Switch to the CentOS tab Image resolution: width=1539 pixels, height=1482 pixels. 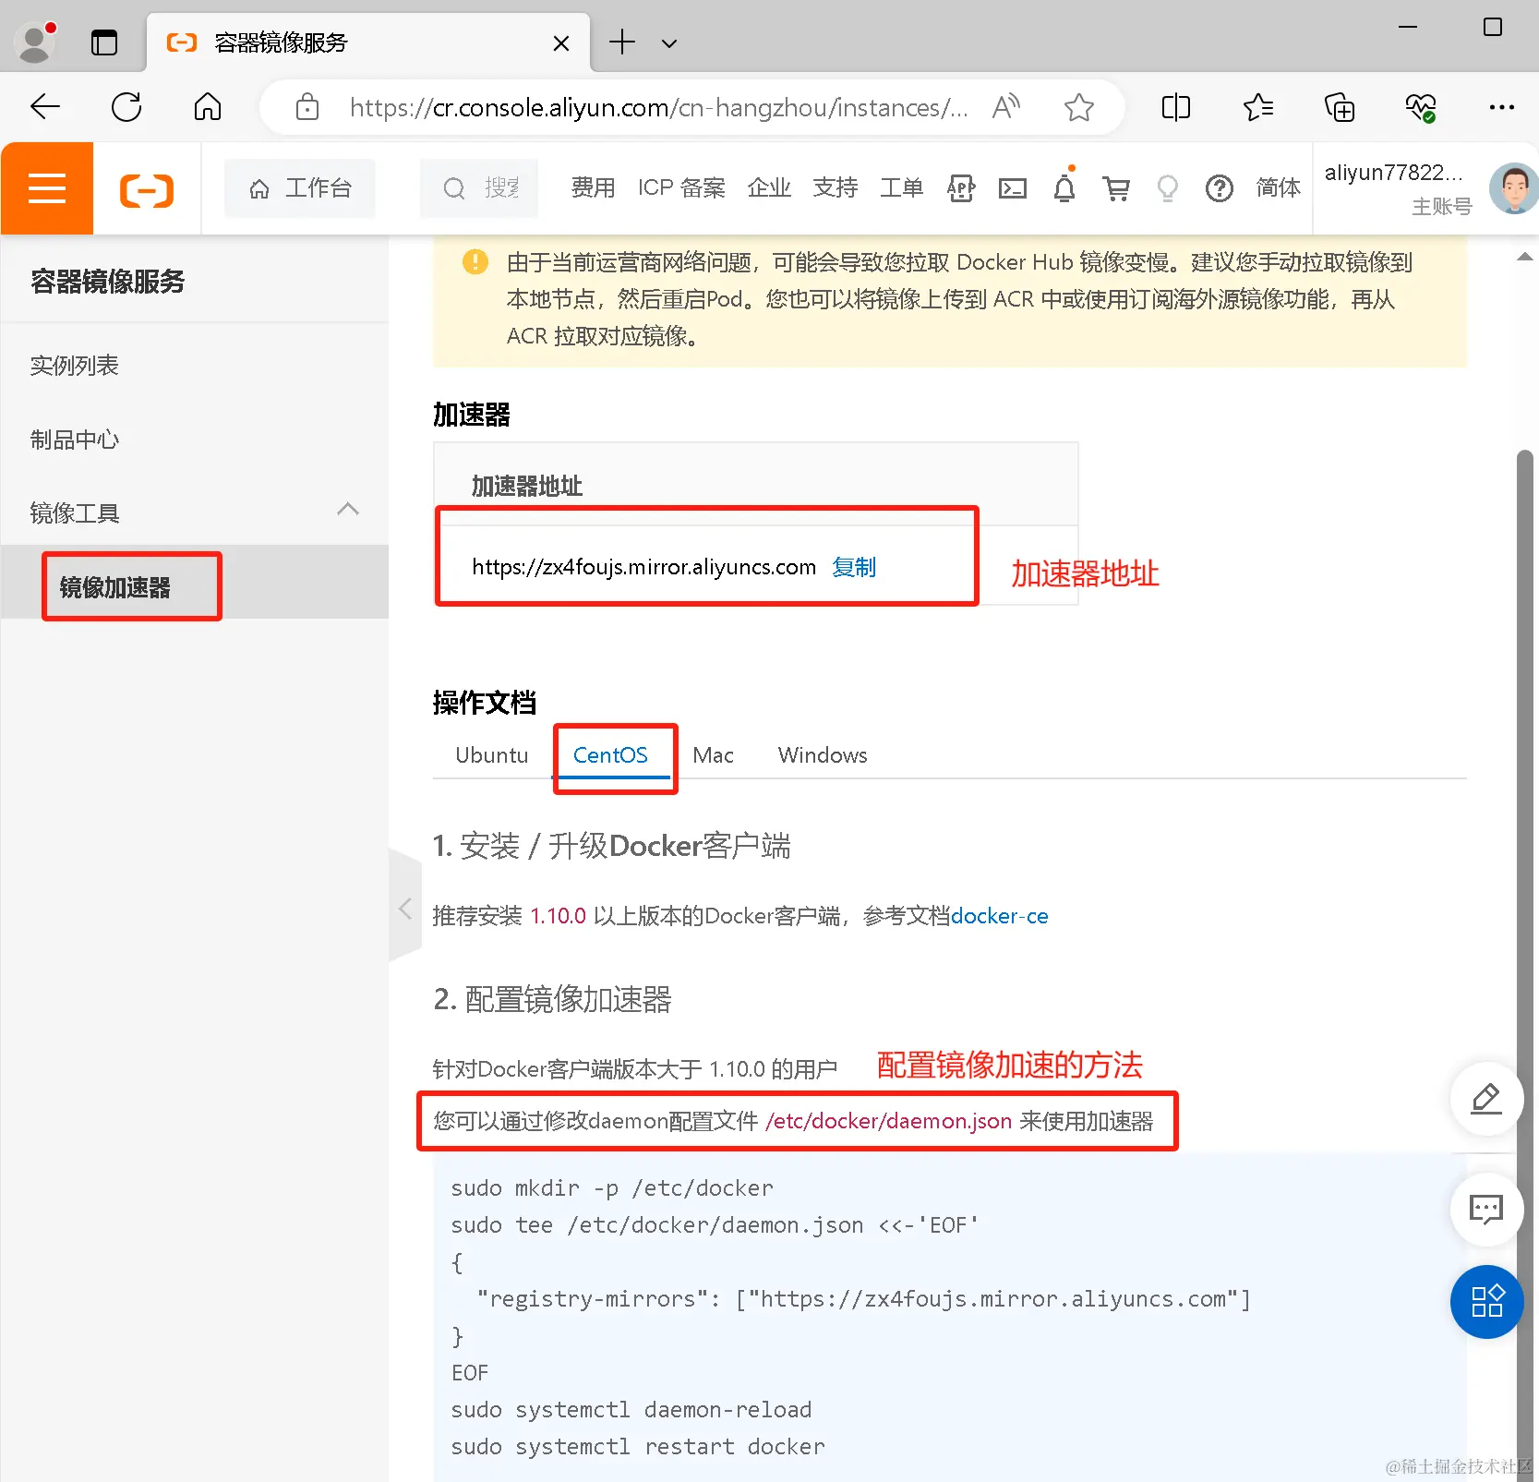click(610, 755)
